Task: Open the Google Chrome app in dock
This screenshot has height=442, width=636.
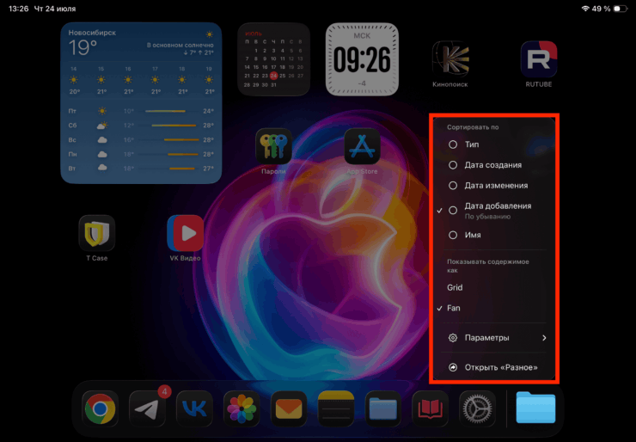Action: coord(101,408)
